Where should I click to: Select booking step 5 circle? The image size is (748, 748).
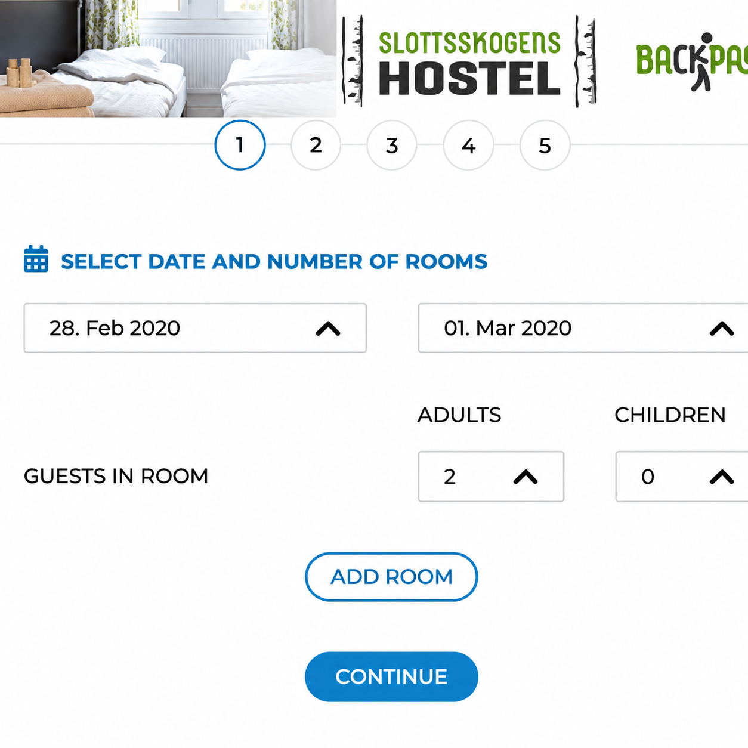(545, 145)
